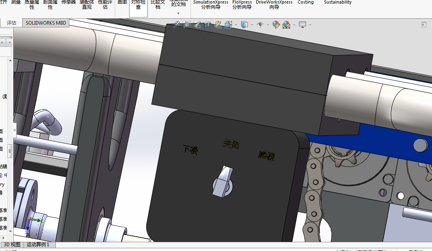
Task: Expand the View Settings monitor dropdown arrow
Action: point(310,25)
